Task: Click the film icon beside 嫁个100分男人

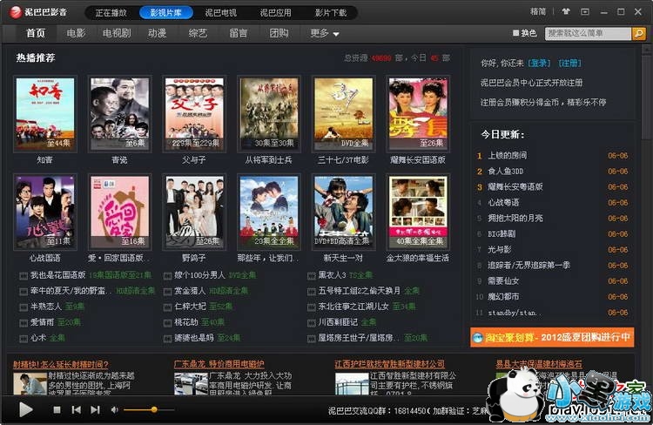Action: 167,276
